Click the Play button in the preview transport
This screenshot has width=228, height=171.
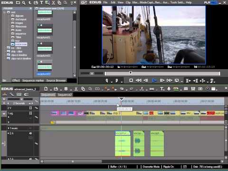pos(154,81)
